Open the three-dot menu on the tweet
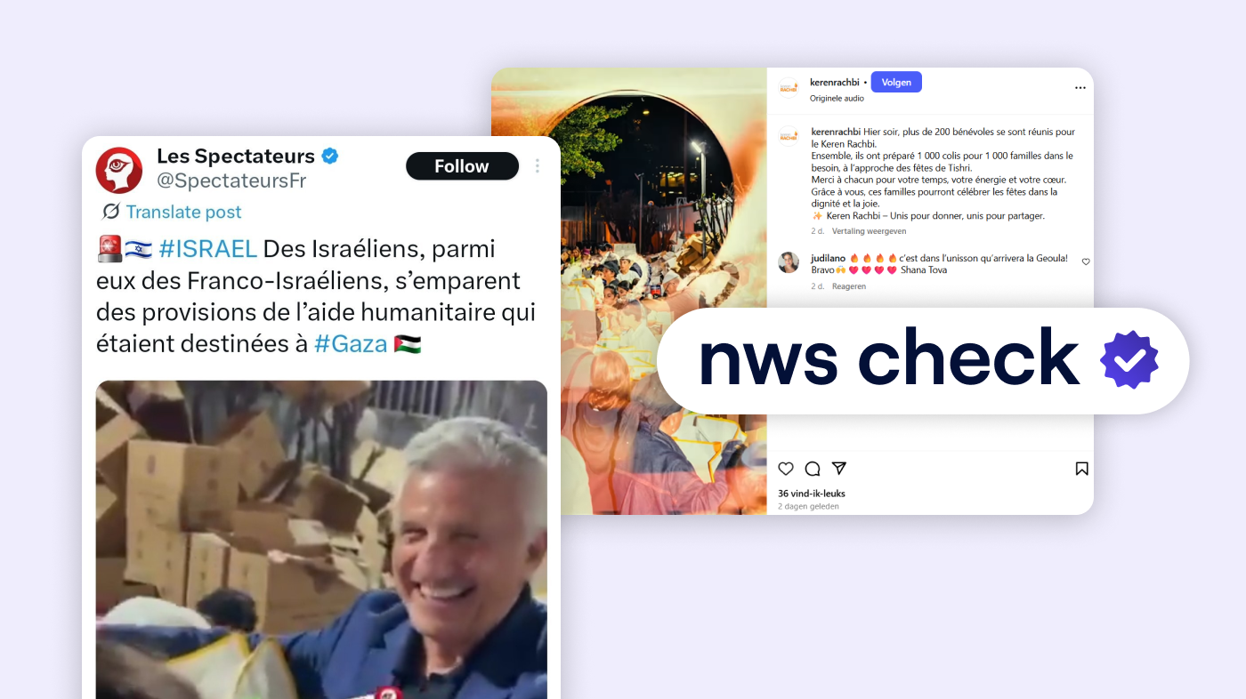Viewport: 1246px width, 699px height. (537, 166)
